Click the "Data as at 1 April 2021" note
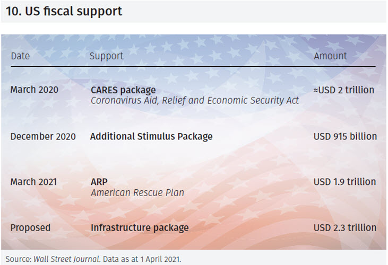The height and width of the screenshot is (265, 388). pyautogui.click(x=142, y=259)
